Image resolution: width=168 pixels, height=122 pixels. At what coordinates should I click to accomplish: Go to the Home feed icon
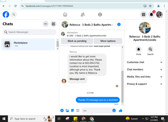(x=65, y=14)
